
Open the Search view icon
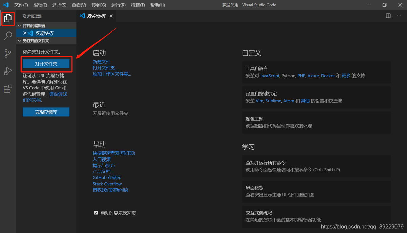pos(8,36)
